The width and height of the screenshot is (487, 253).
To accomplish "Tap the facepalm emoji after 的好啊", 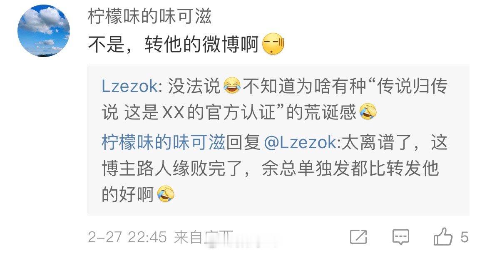I will 166,195.
